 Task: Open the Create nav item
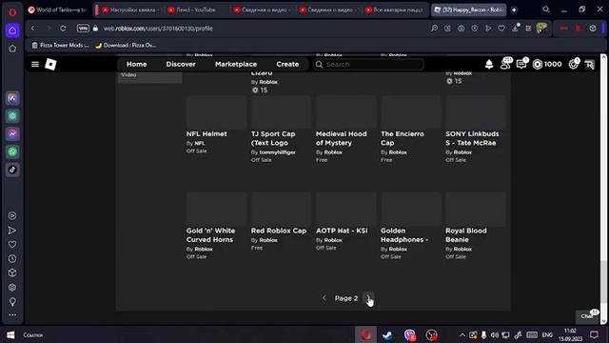coord(287,64)
